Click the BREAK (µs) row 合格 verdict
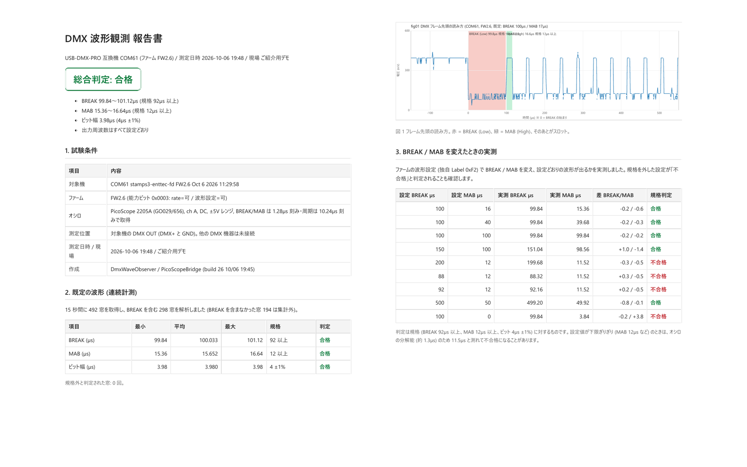 click(x=325, y=340)
